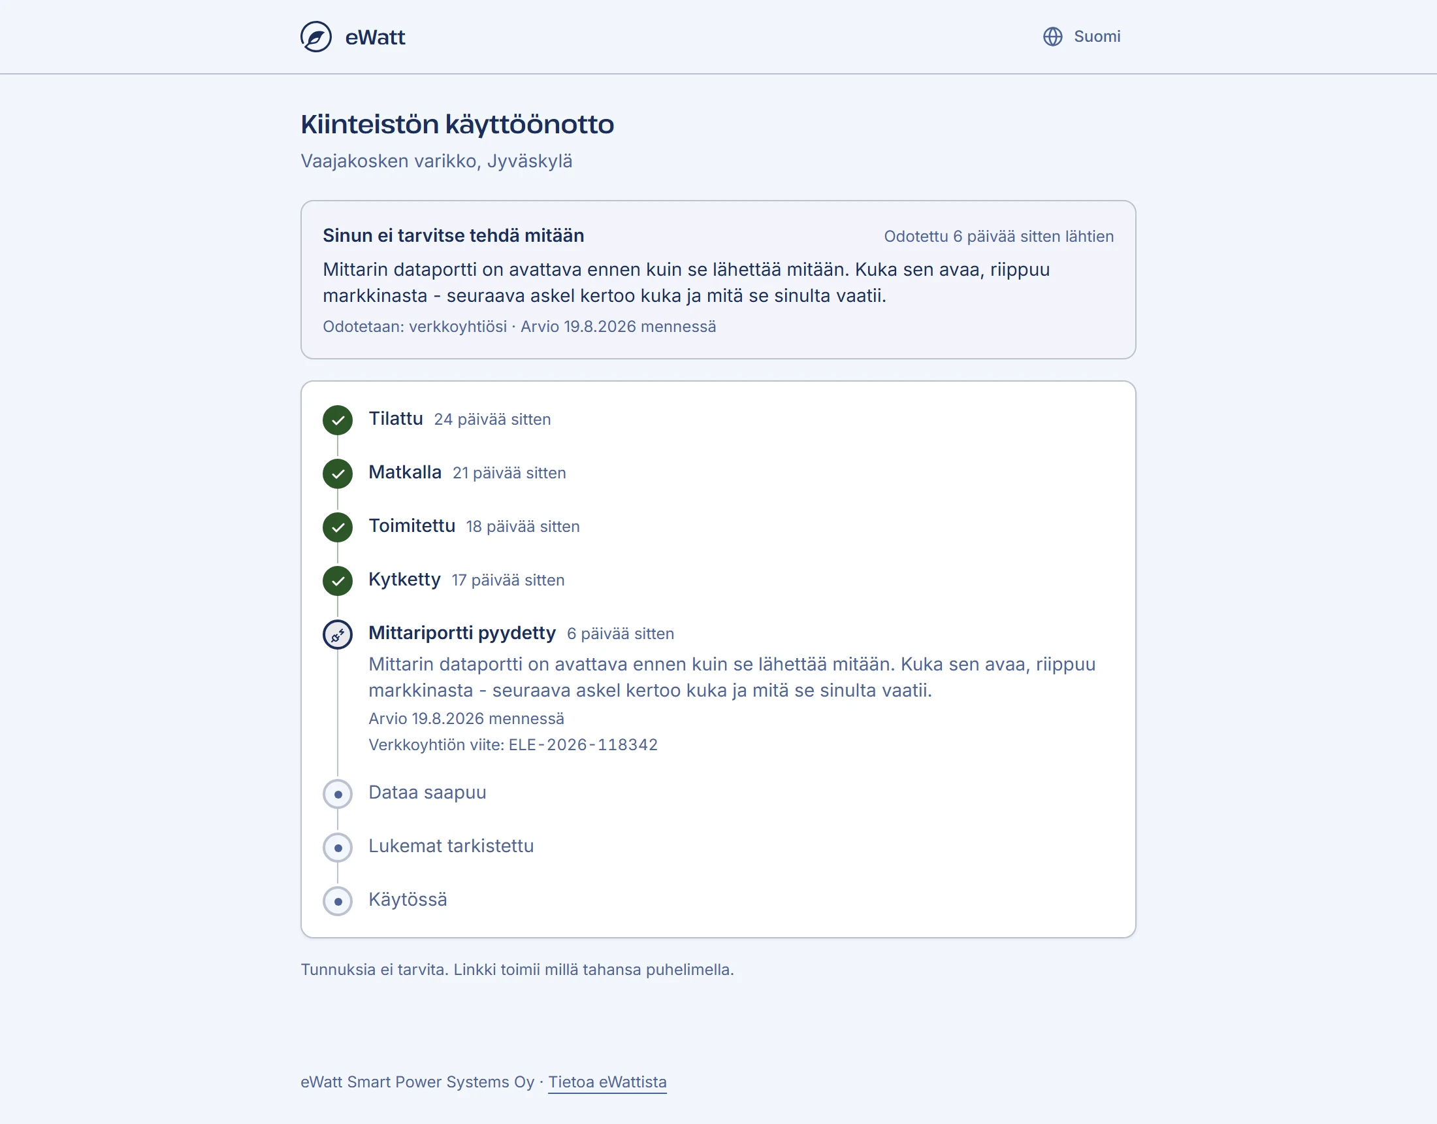This screenshot has height=1124, width=1437.
Task: Click the plug icon for Mittariportti pyydetty
Action: [x=338, y=635]
